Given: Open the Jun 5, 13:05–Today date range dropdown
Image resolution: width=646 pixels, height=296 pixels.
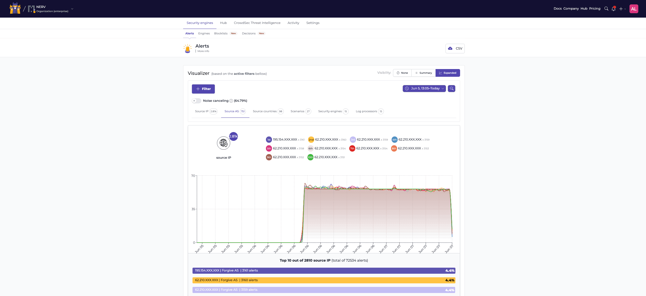Looking at the screenshot, I should click(424, 89).
